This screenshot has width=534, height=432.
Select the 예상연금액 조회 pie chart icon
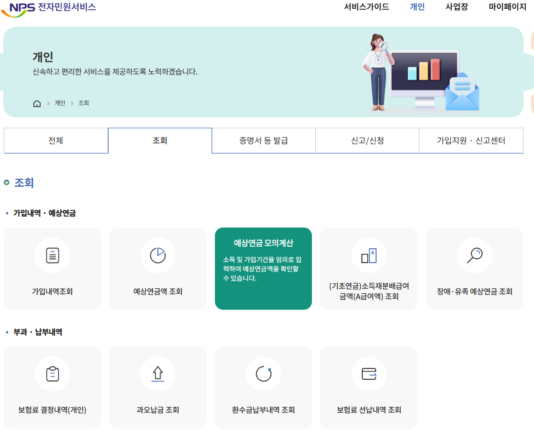coord(157,254)
